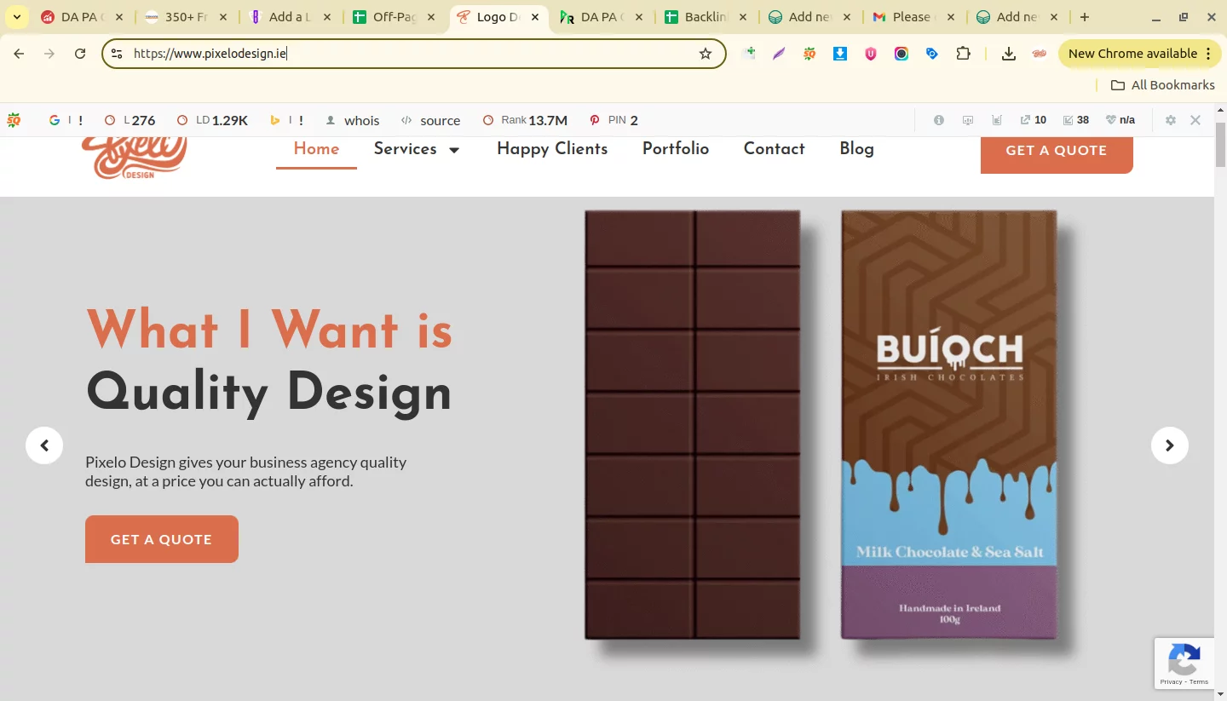Open the All Bookmarks folder

point(1163,85)
